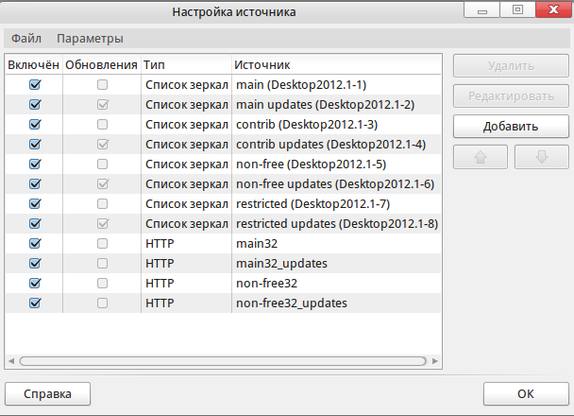
Task: Maximize the source configuration window
Action: coord(516,11)
